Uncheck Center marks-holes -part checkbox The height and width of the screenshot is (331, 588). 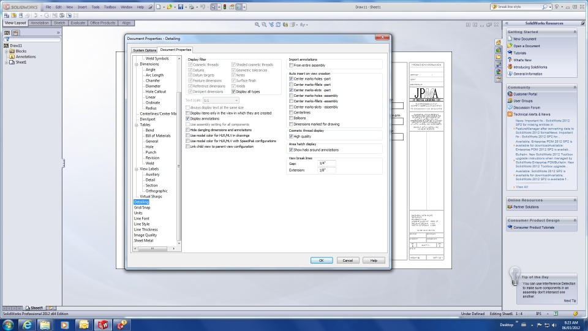[291, 79]
